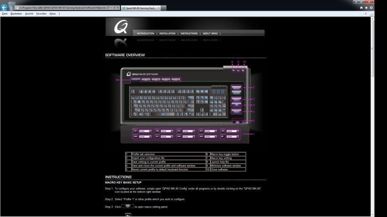Click table cell 'Import your configuration file'
Viewport: 387px width, 217px height.
tap(168, 158)
